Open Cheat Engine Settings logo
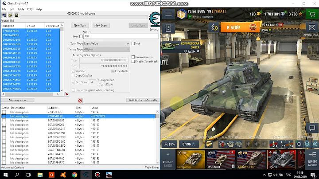 pyautogui.click(x=155, y=20)
